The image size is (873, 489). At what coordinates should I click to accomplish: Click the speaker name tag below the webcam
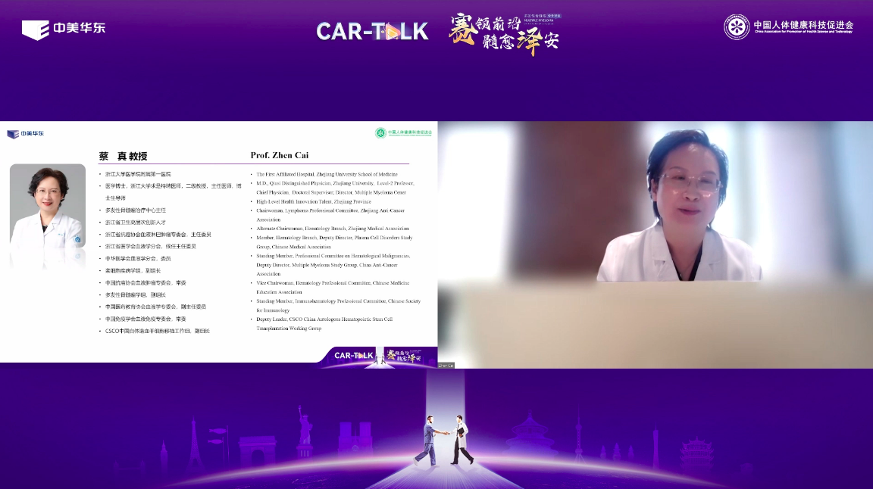(x=446, y=365)
